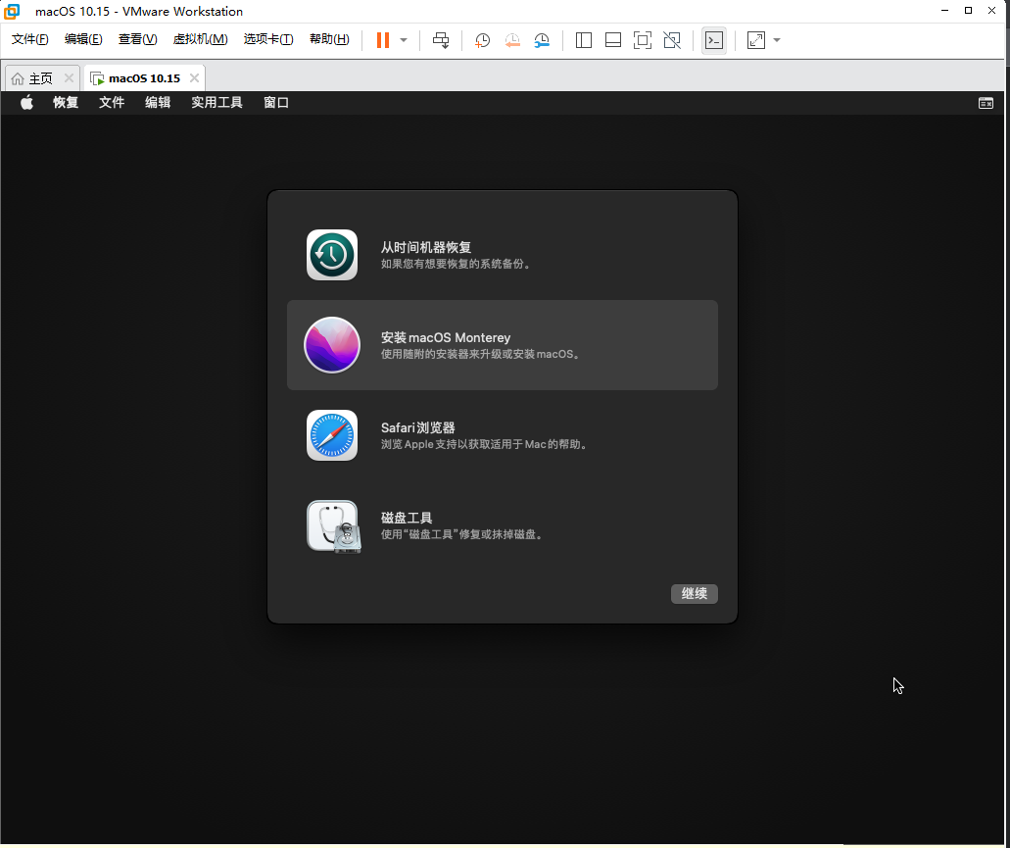The image size is (1010, 848).
Task: Select 安装 macOS Monterey option text
Action: (446, 337)
